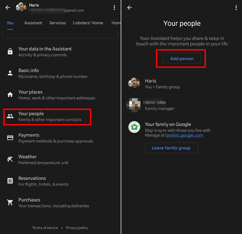Tap the shopping cart icon beside Purchases
This screenshot has width=242, height=234.
(10, 202)
